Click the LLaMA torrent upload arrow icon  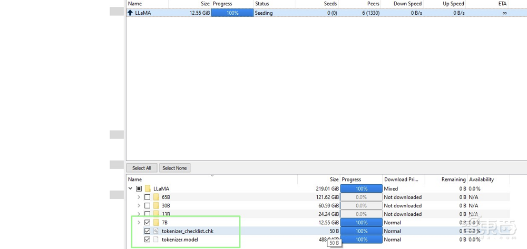(x=130, y=13)
